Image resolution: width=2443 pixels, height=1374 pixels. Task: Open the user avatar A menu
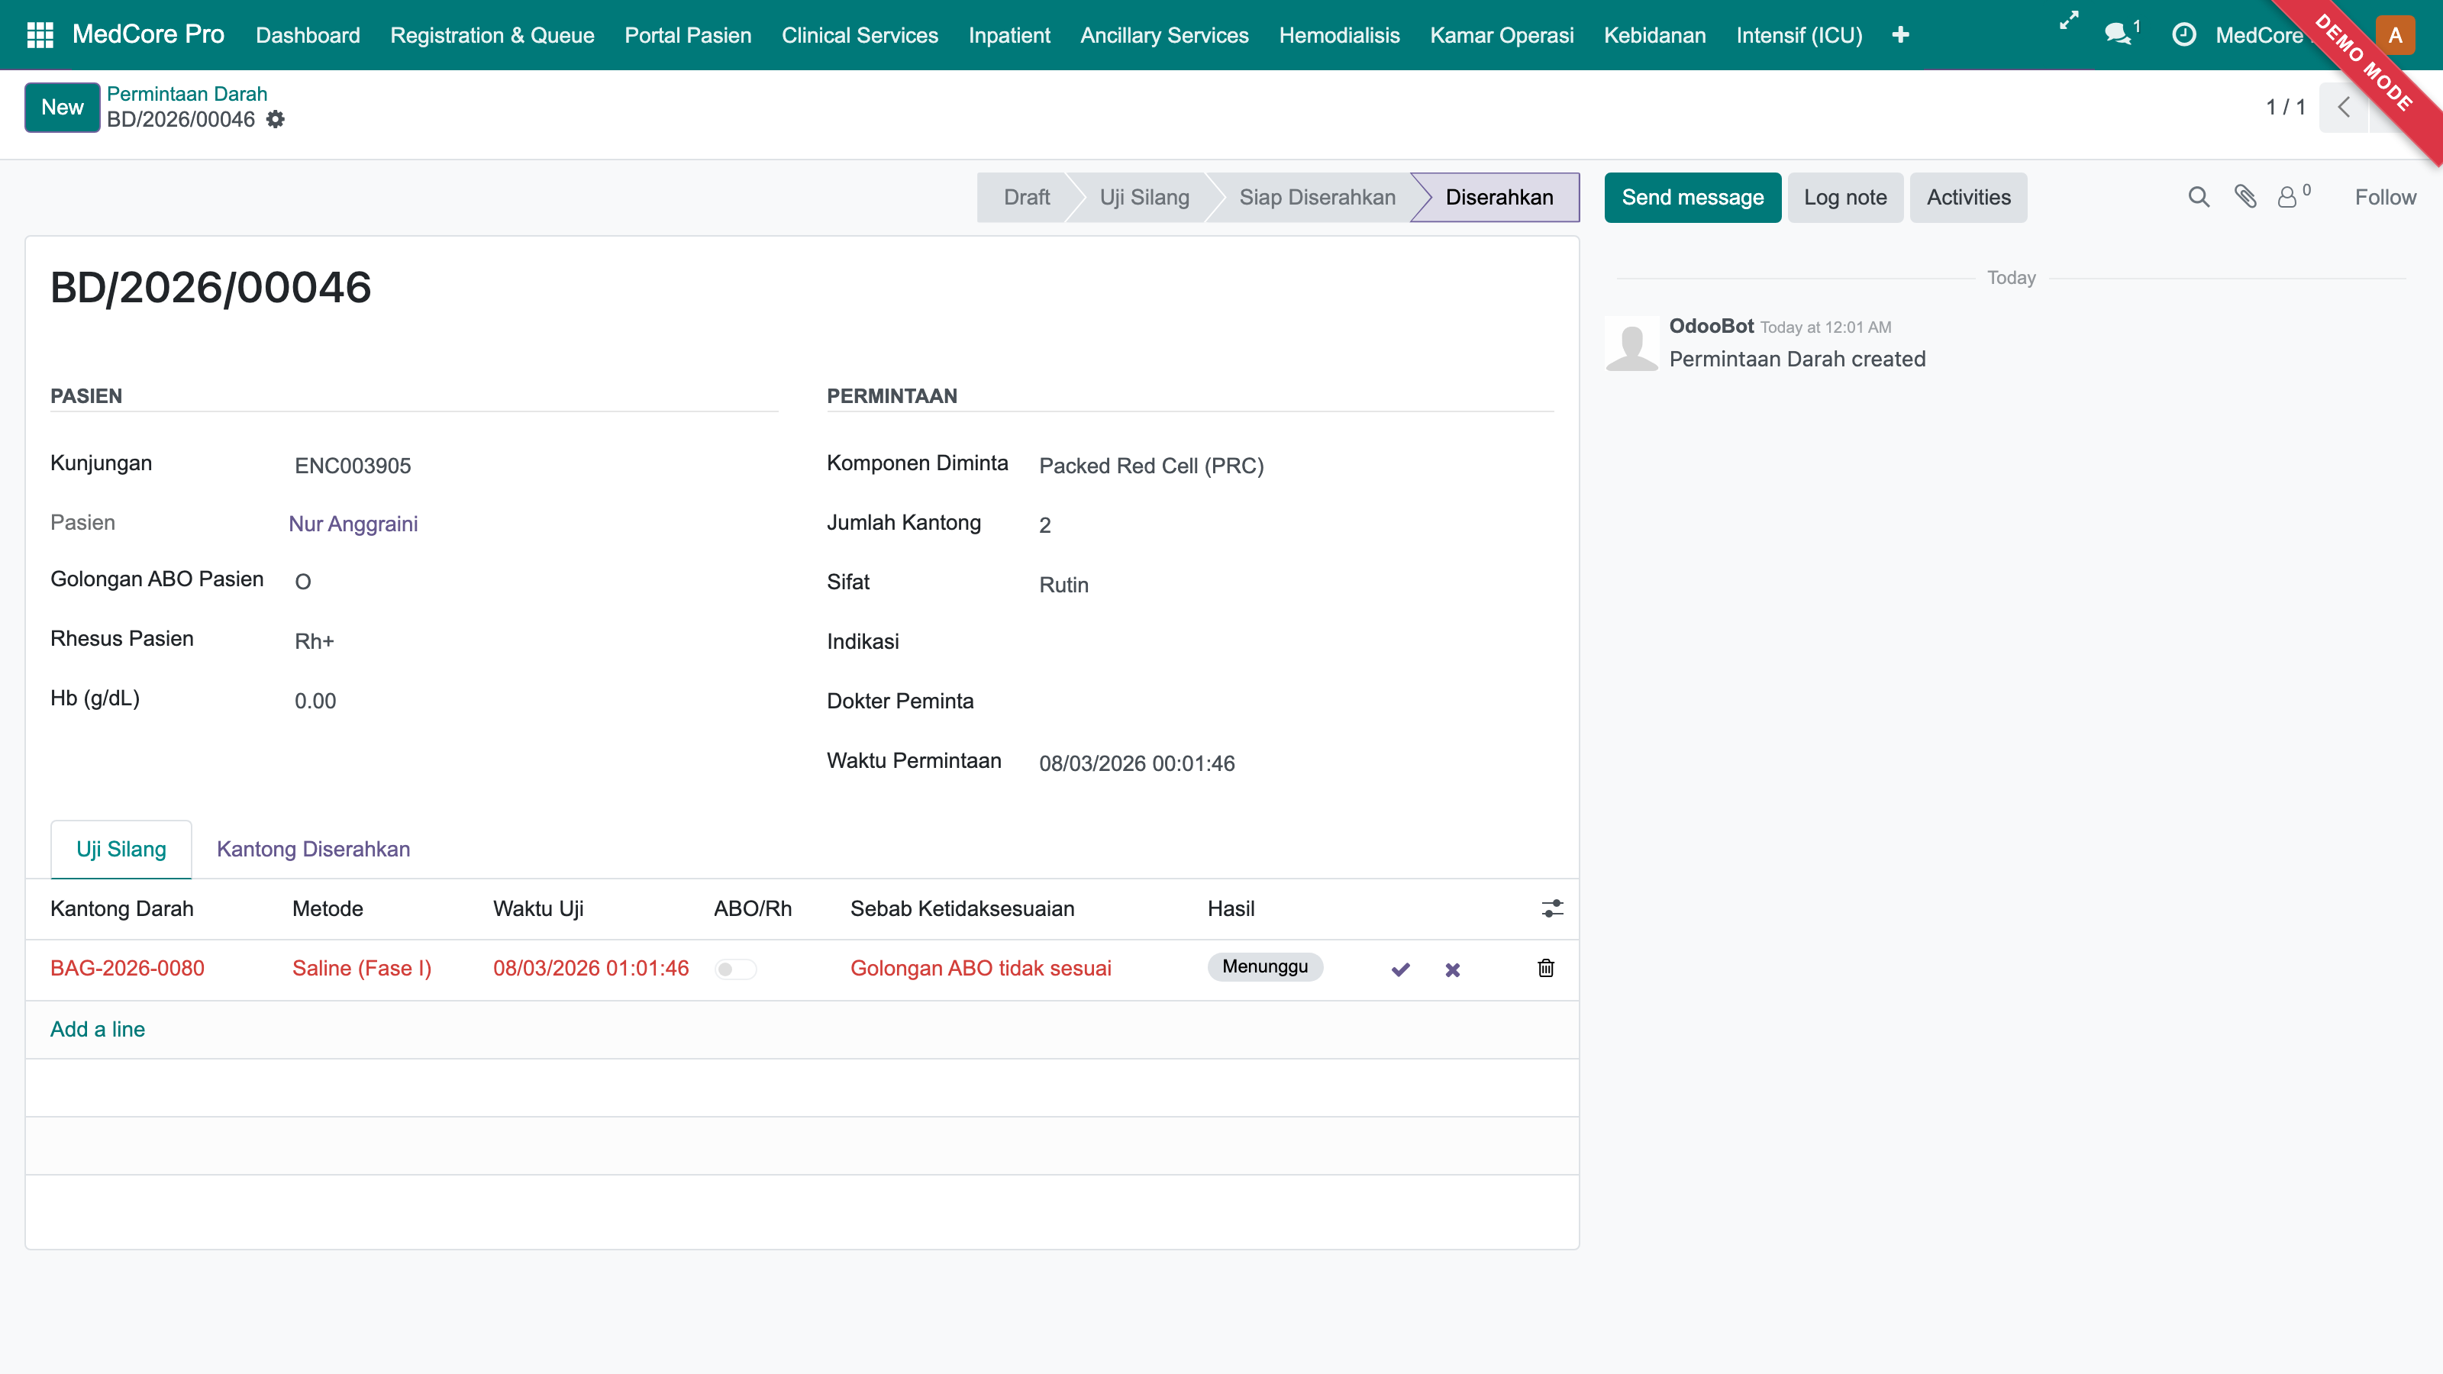click(2396, 35)
